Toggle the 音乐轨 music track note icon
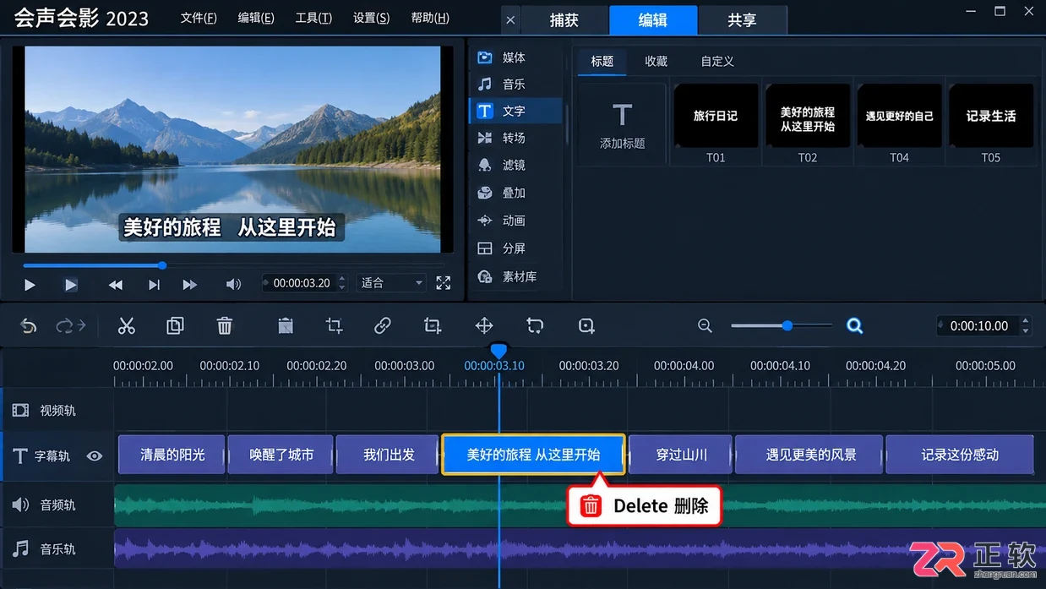The image size is (1046, 589). (x=20, y=549)
